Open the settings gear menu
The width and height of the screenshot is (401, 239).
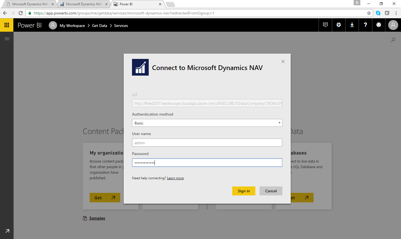(339, 25)
